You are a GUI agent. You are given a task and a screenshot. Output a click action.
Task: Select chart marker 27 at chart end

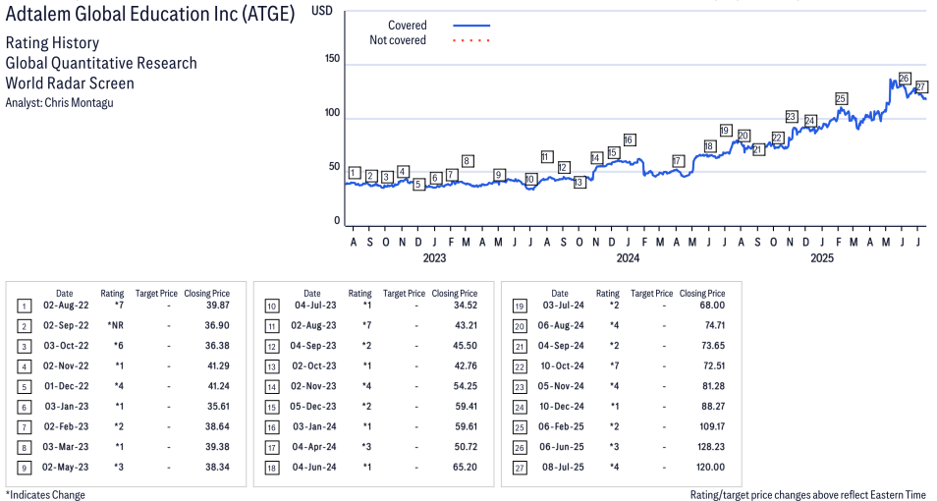tap(921, 86)
